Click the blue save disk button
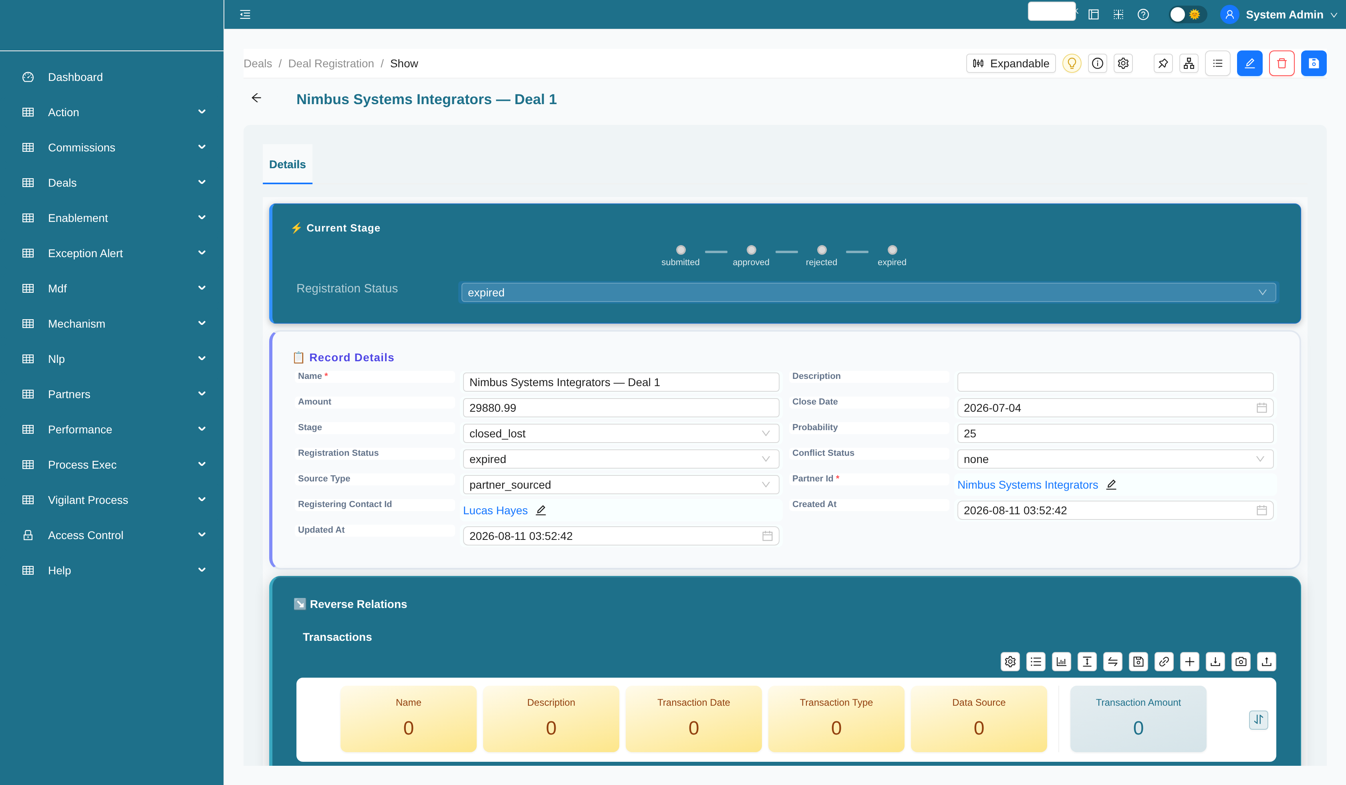Screen dimensions: 1346x785 point(1314,64)
